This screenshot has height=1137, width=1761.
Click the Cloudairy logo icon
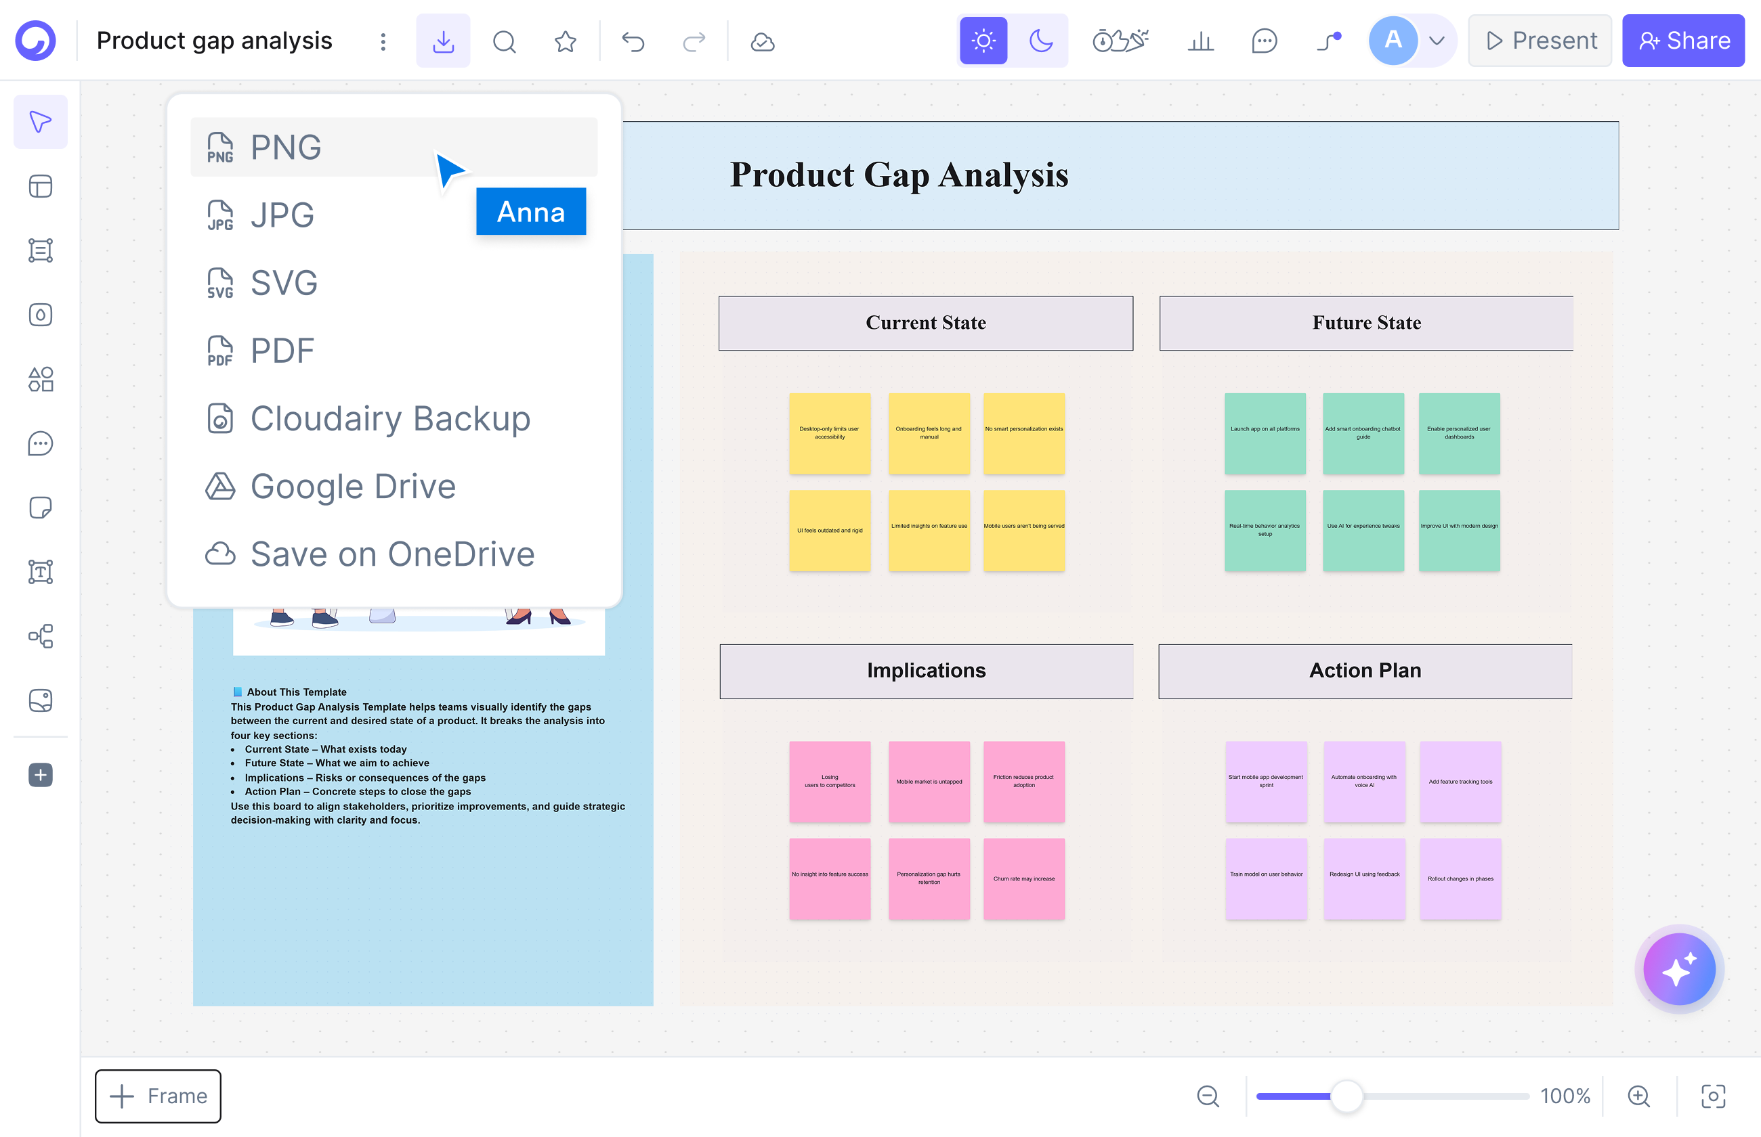(x=35, y=41)
